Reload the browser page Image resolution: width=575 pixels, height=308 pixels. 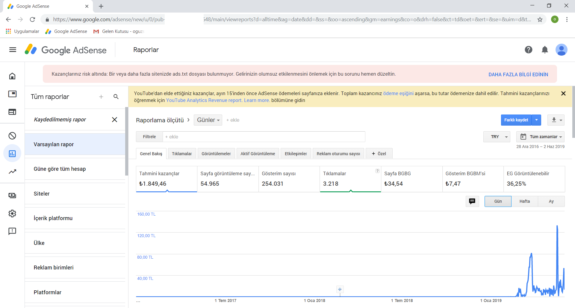[x=32, y=19]
